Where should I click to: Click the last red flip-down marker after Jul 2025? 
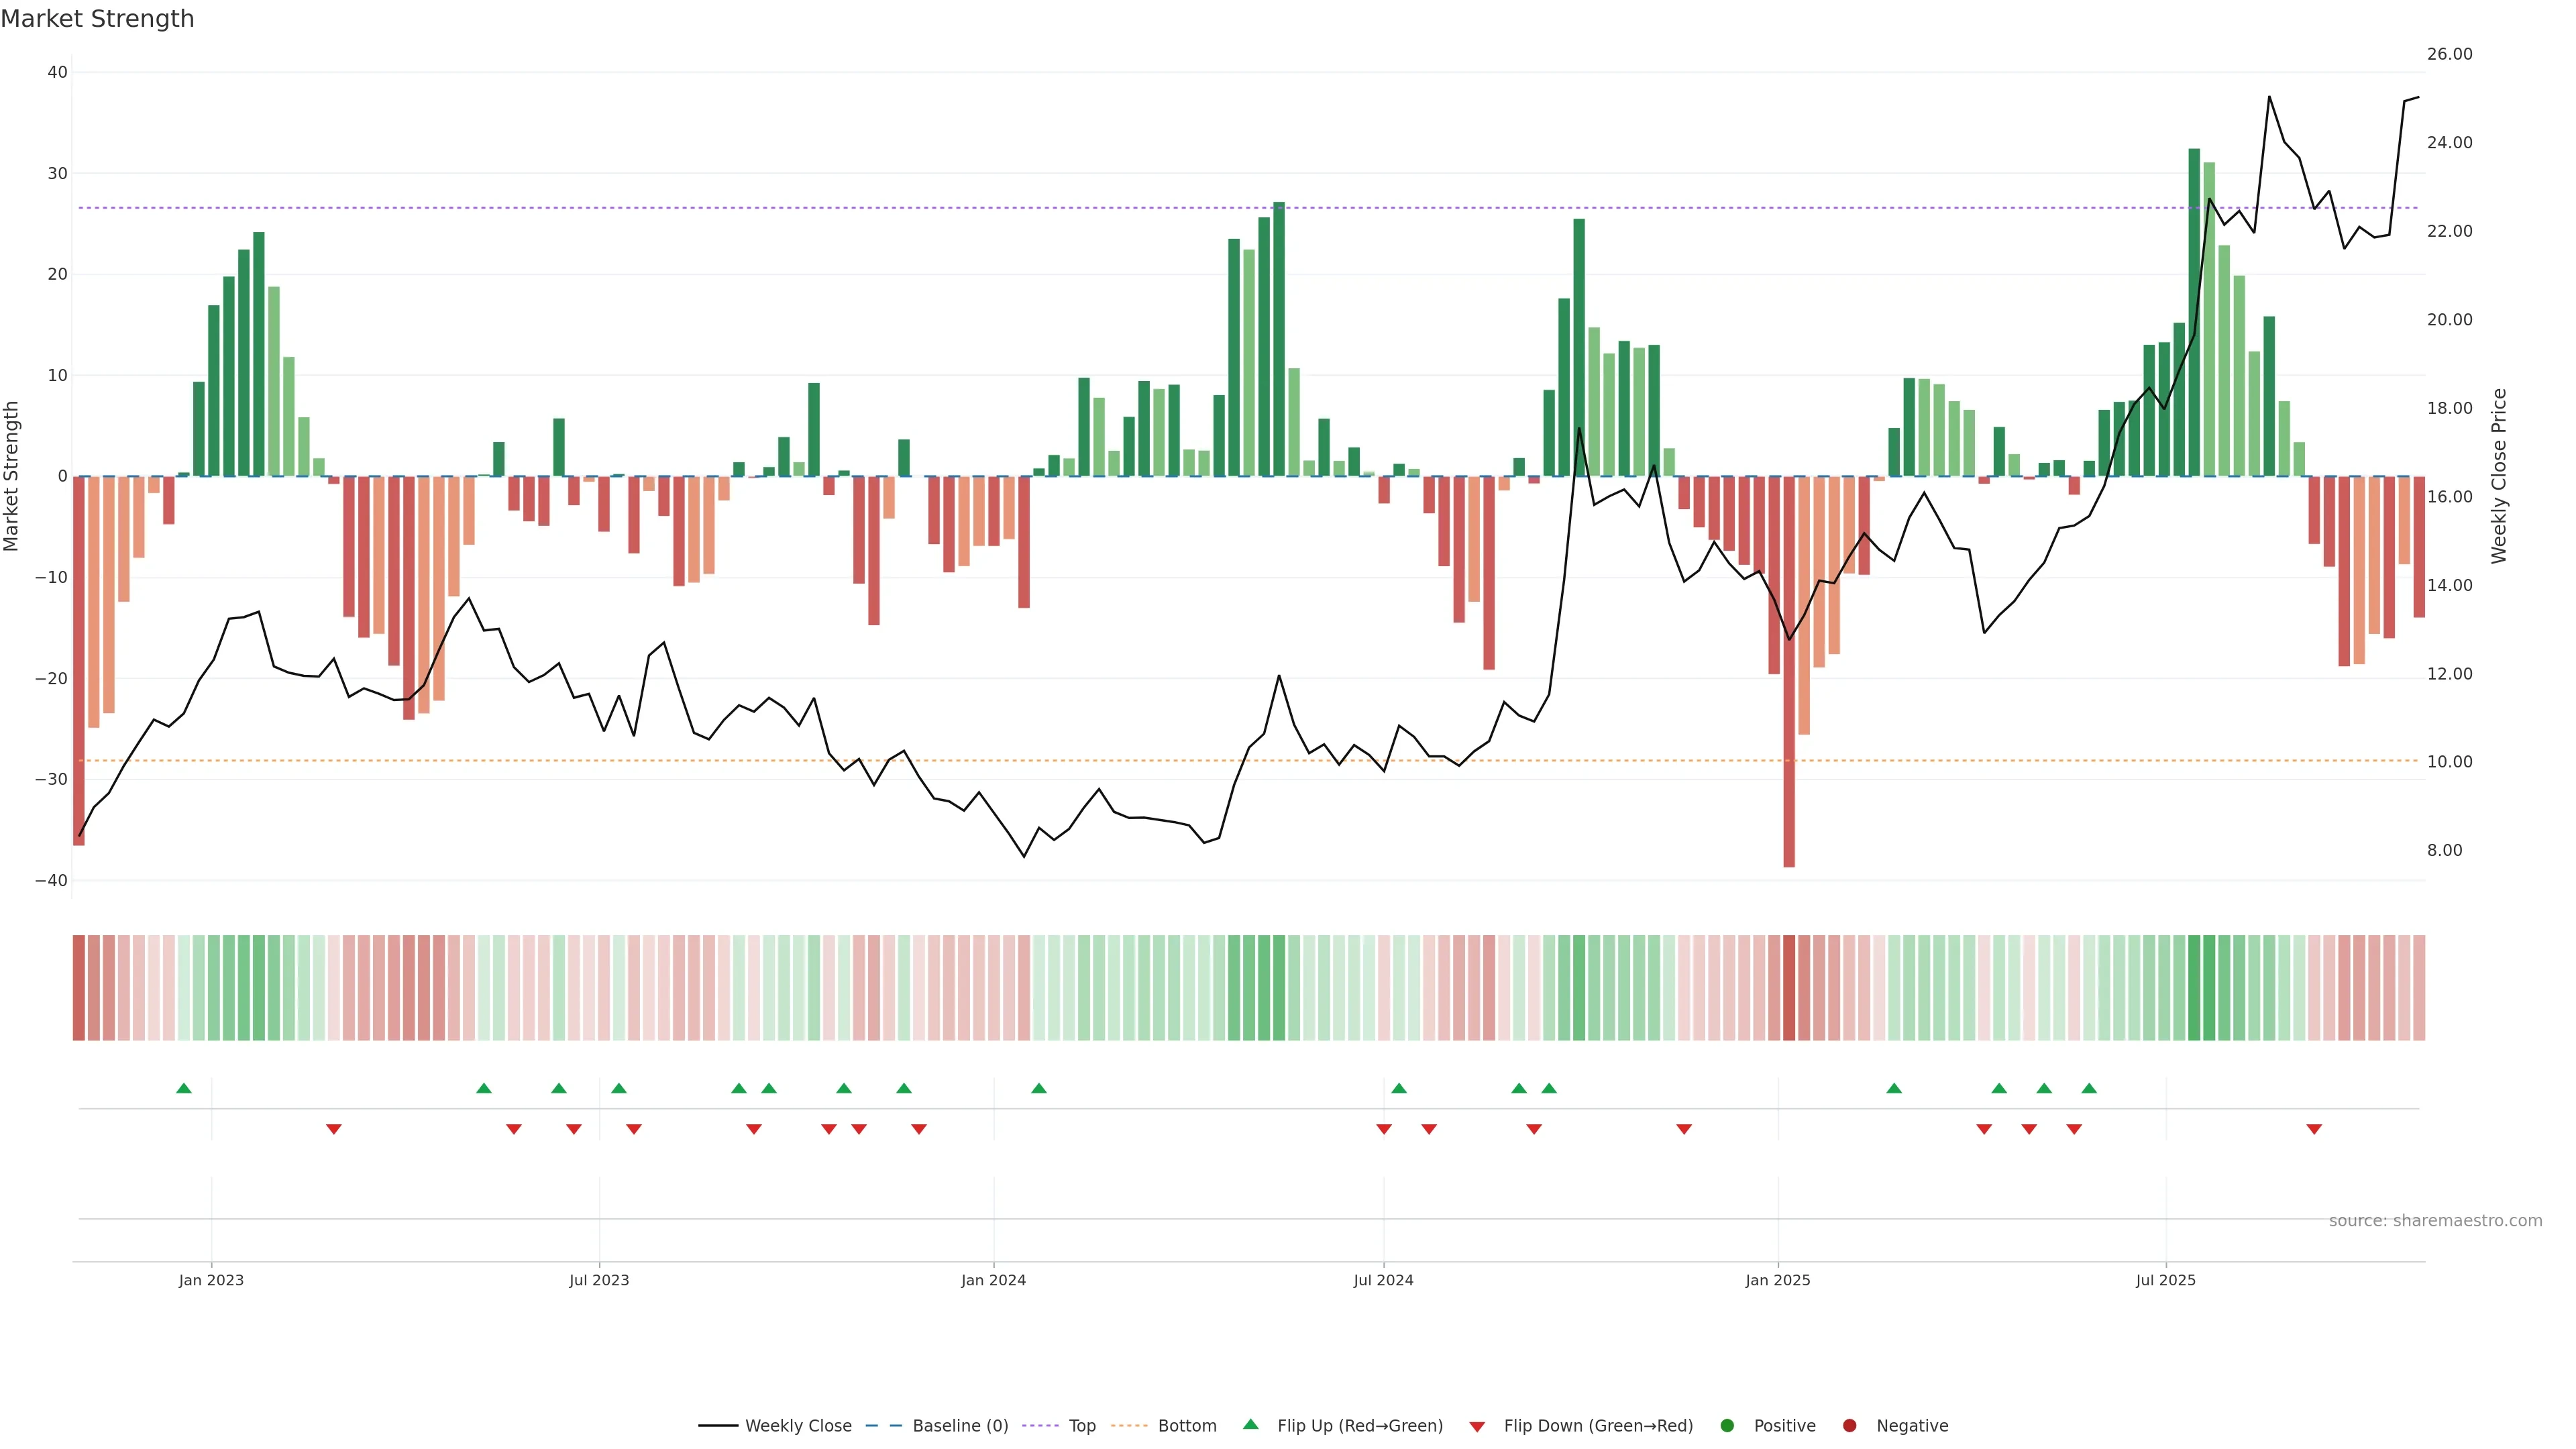(2314, 1129)
